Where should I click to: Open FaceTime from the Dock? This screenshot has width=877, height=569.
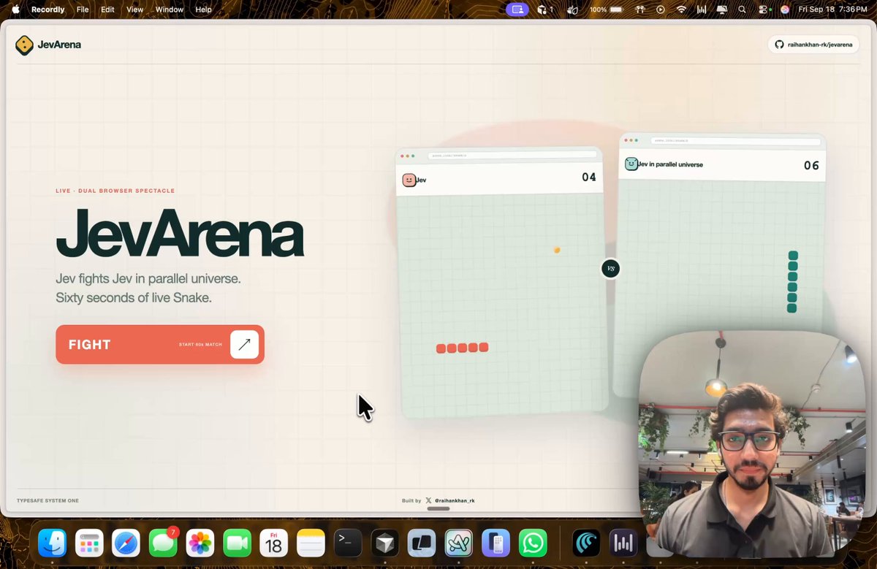(237, 543)
